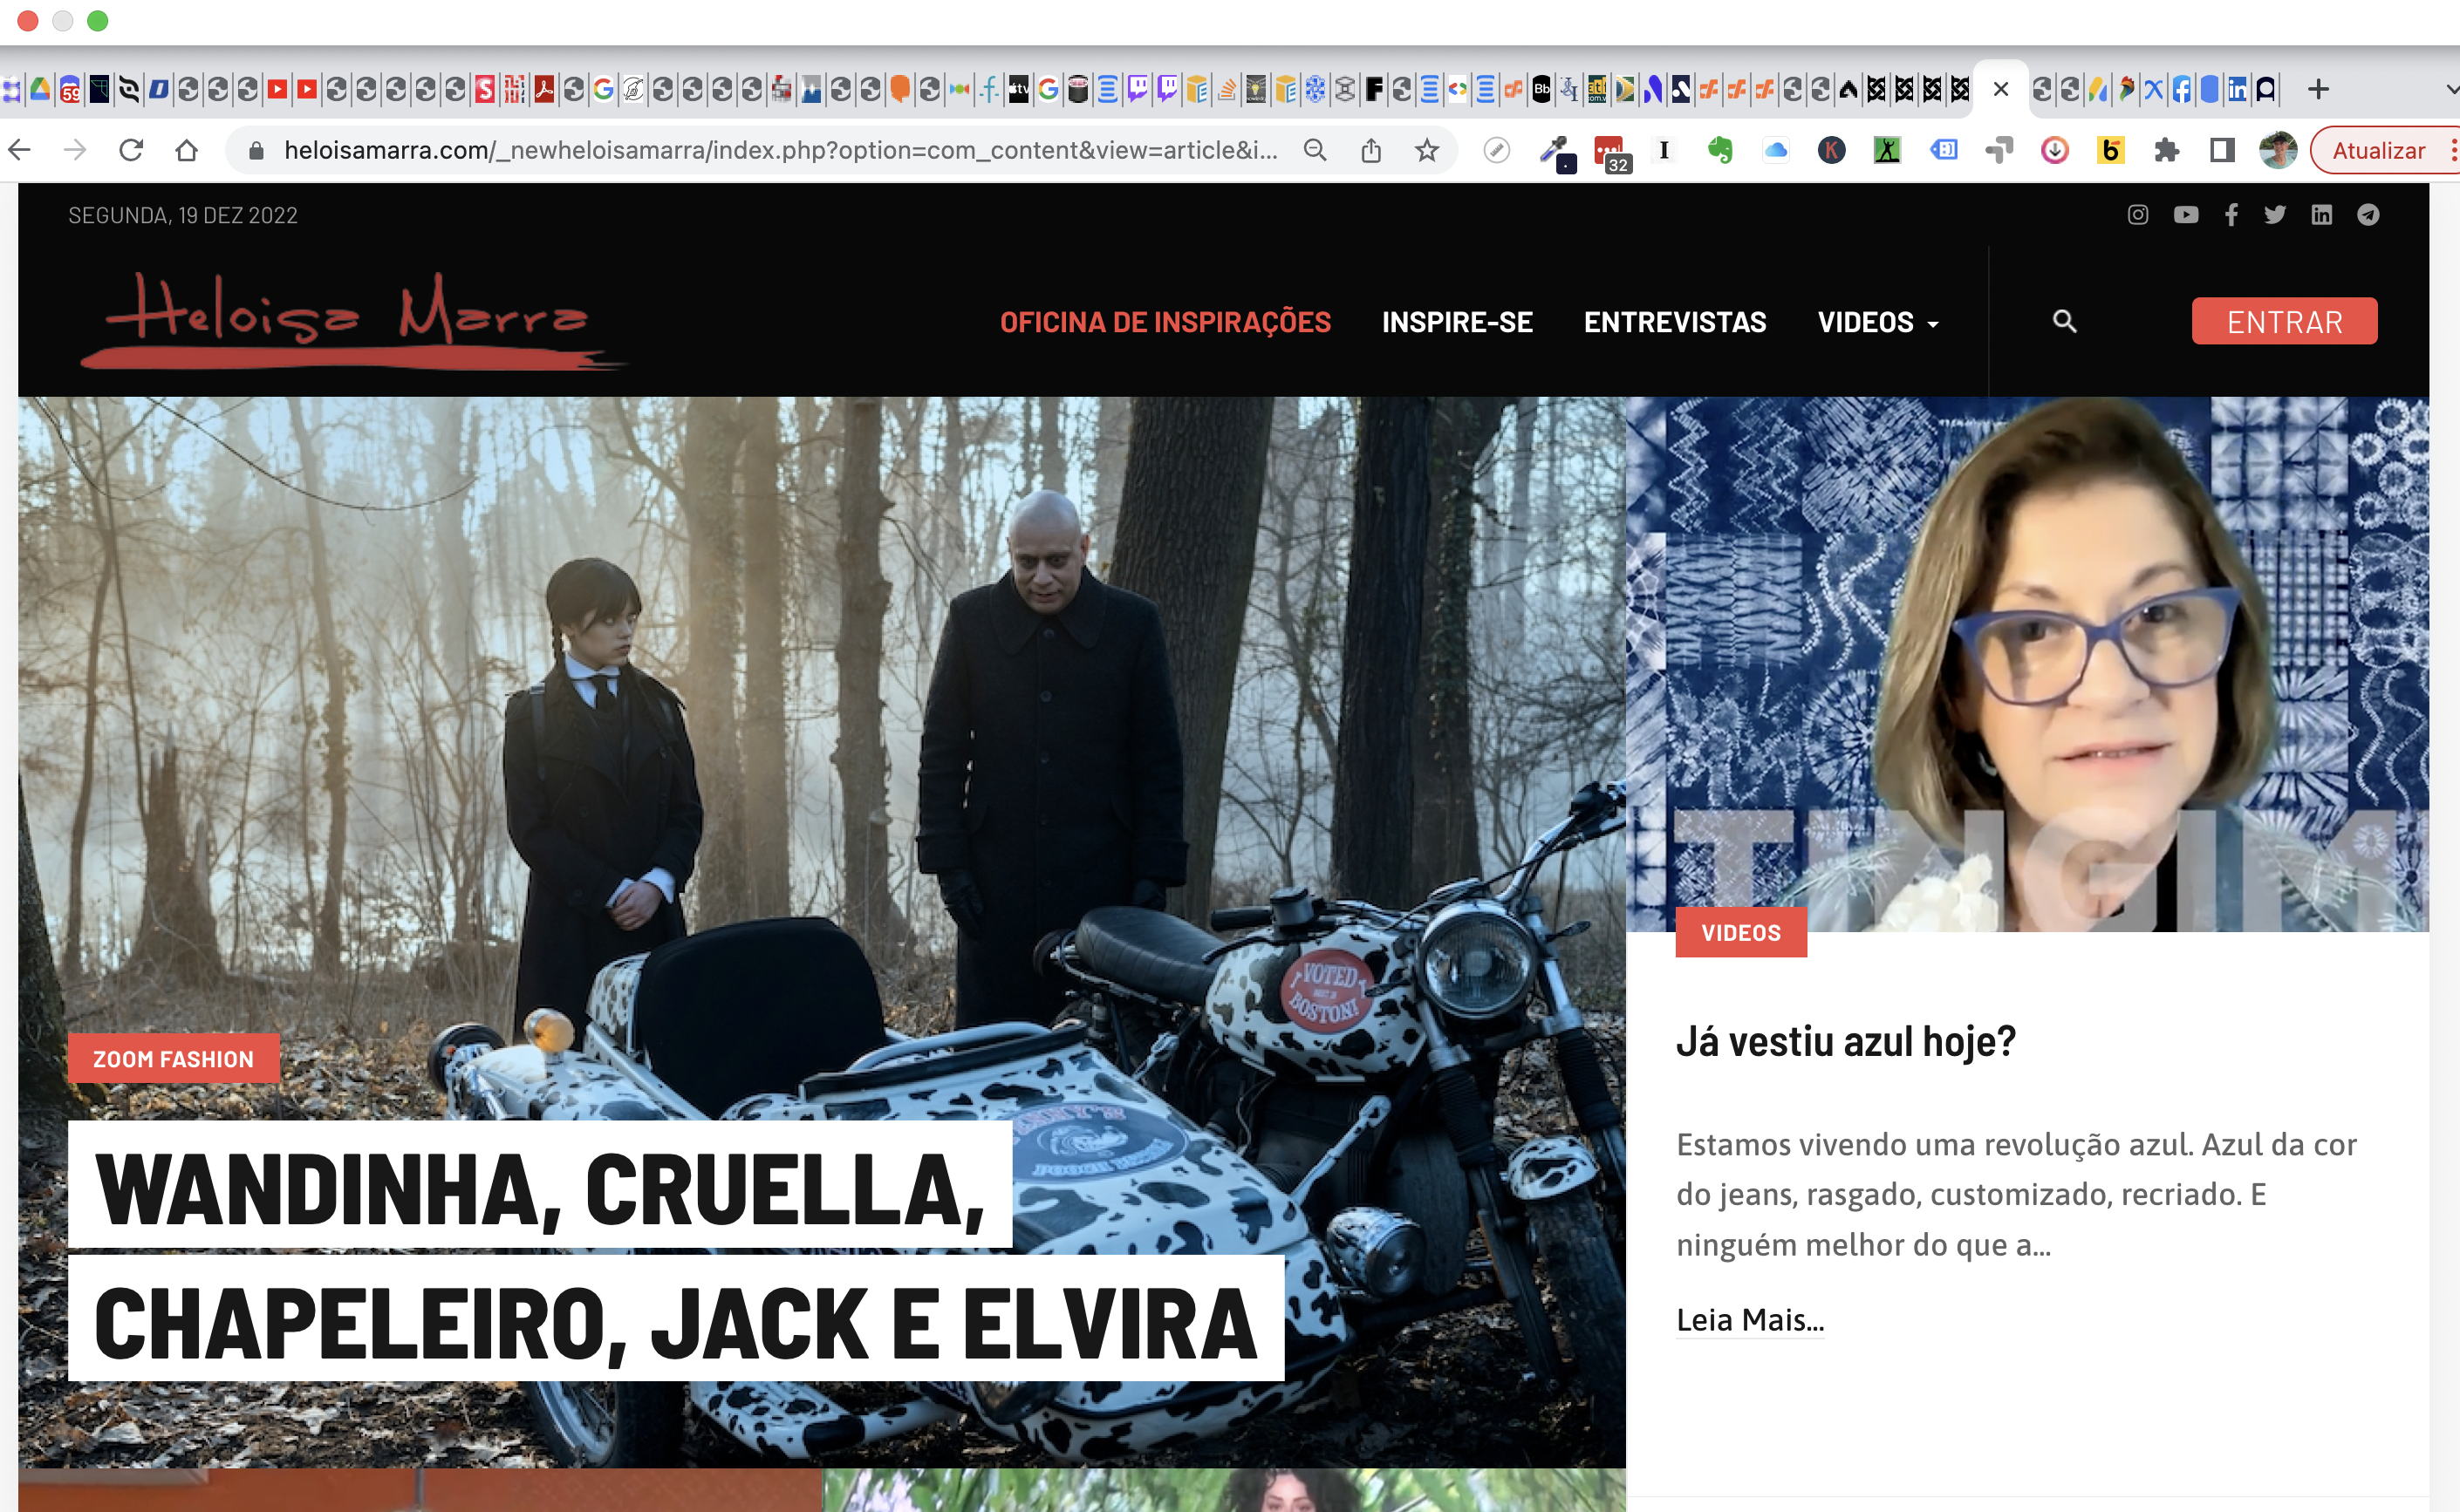Select INSPIRE-SE in navigation
Screen dimensions: 2460x1512
coord(1457,322)
